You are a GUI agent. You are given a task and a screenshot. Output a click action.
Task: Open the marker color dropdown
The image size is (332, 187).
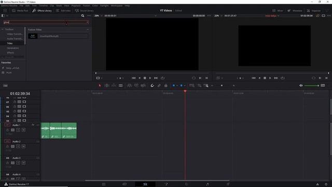point(185,85)
